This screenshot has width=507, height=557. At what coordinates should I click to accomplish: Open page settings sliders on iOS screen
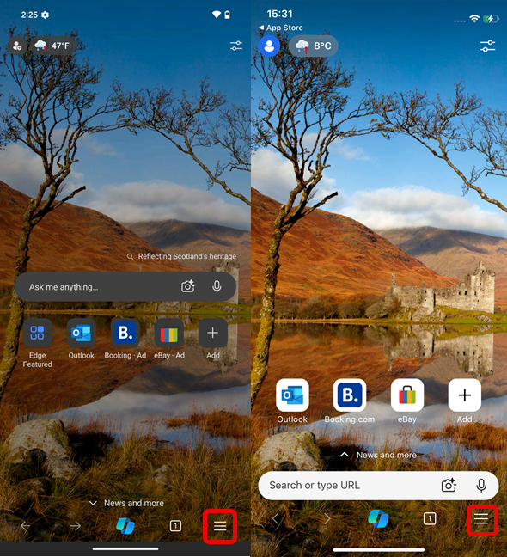pos(488,46)
